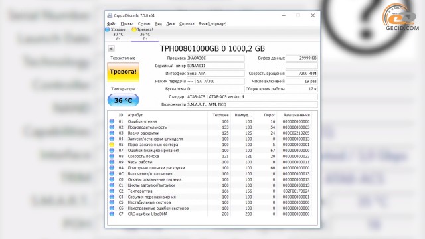425x239 pixels.
Task: Select the CRC-ошибки UltraDMA attribute name
Action: pos(147,214)
